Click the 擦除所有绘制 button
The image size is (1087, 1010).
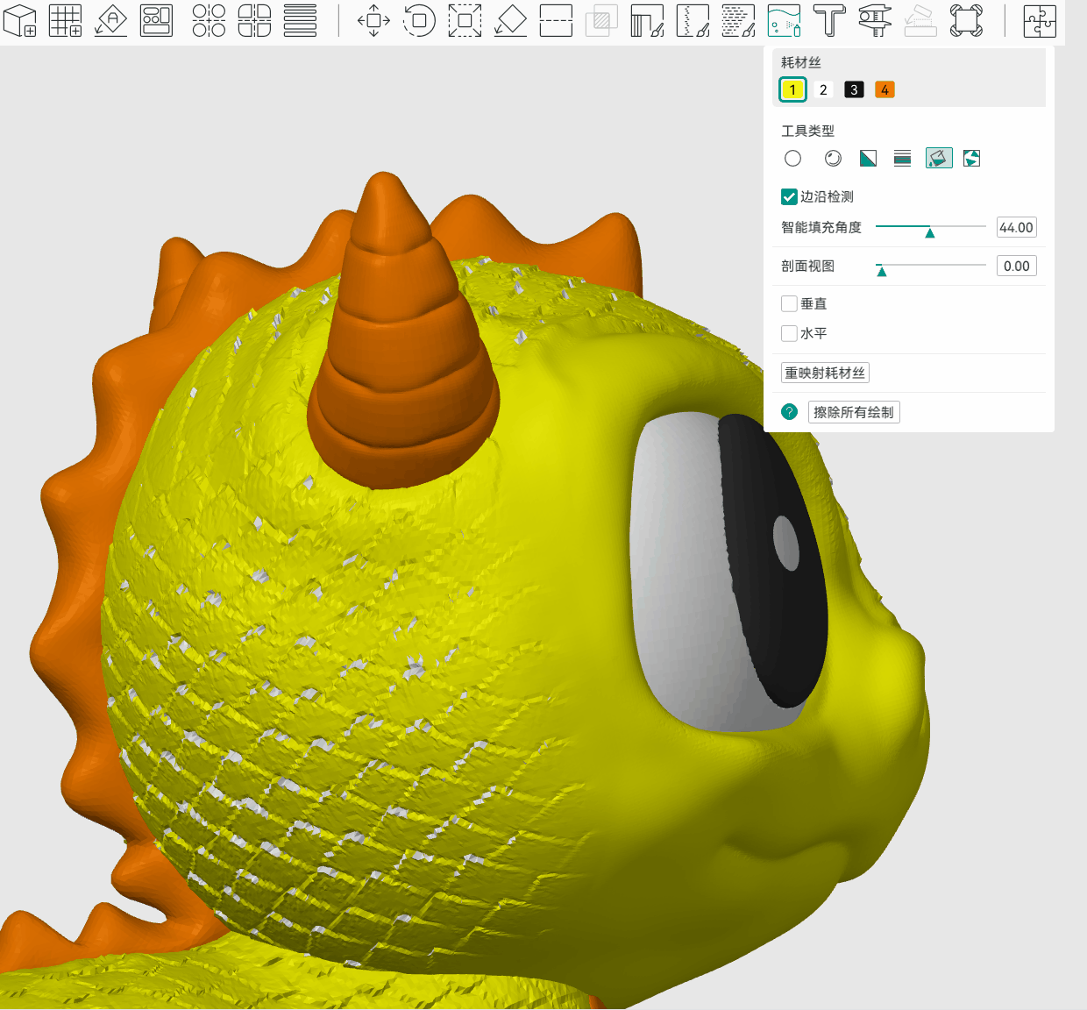[853, 412]
